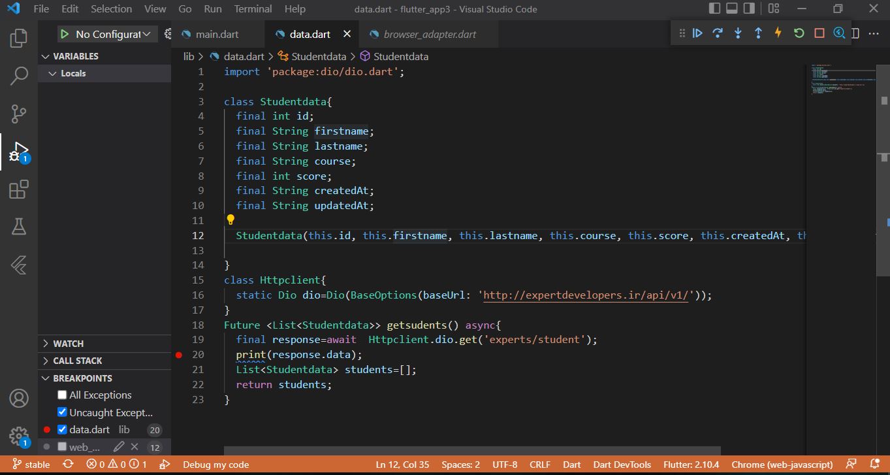Open the Manage gear icon
The image size is (890, 475).
point(19,436)
